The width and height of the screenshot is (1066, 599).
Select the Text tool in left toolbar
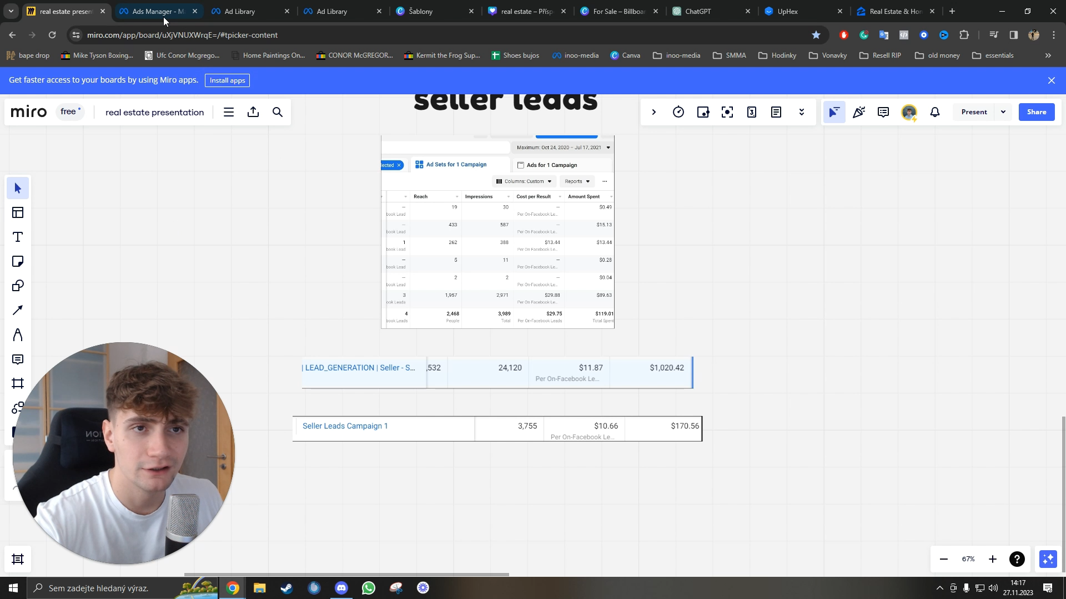pyautogui.click(x=18, y=237)
